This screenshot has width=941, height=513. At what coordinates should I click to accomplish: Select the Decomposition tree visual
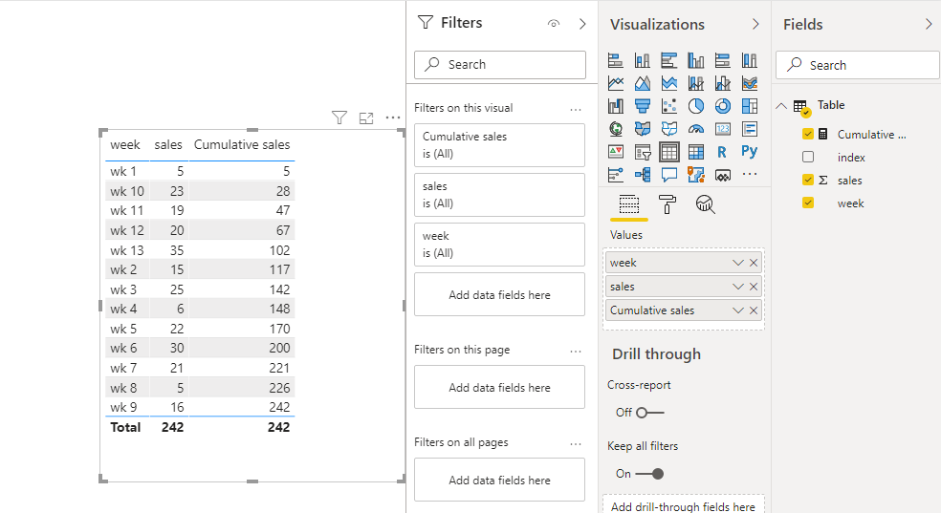[642, 175]
